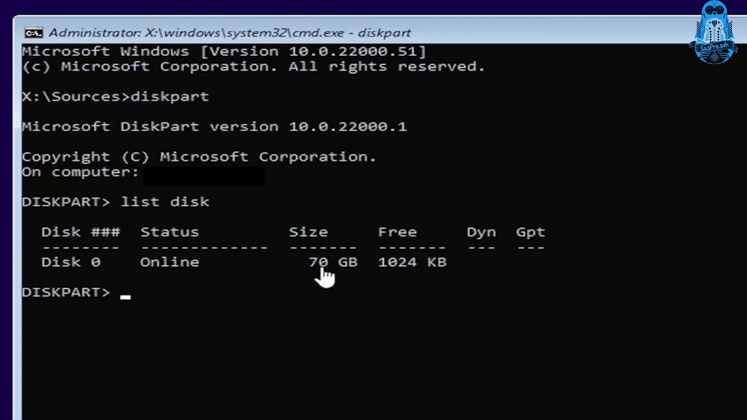Click the '1024 KB' free space value
The height and width of the screenshot is (420, 747).
[x=412, y=262]
